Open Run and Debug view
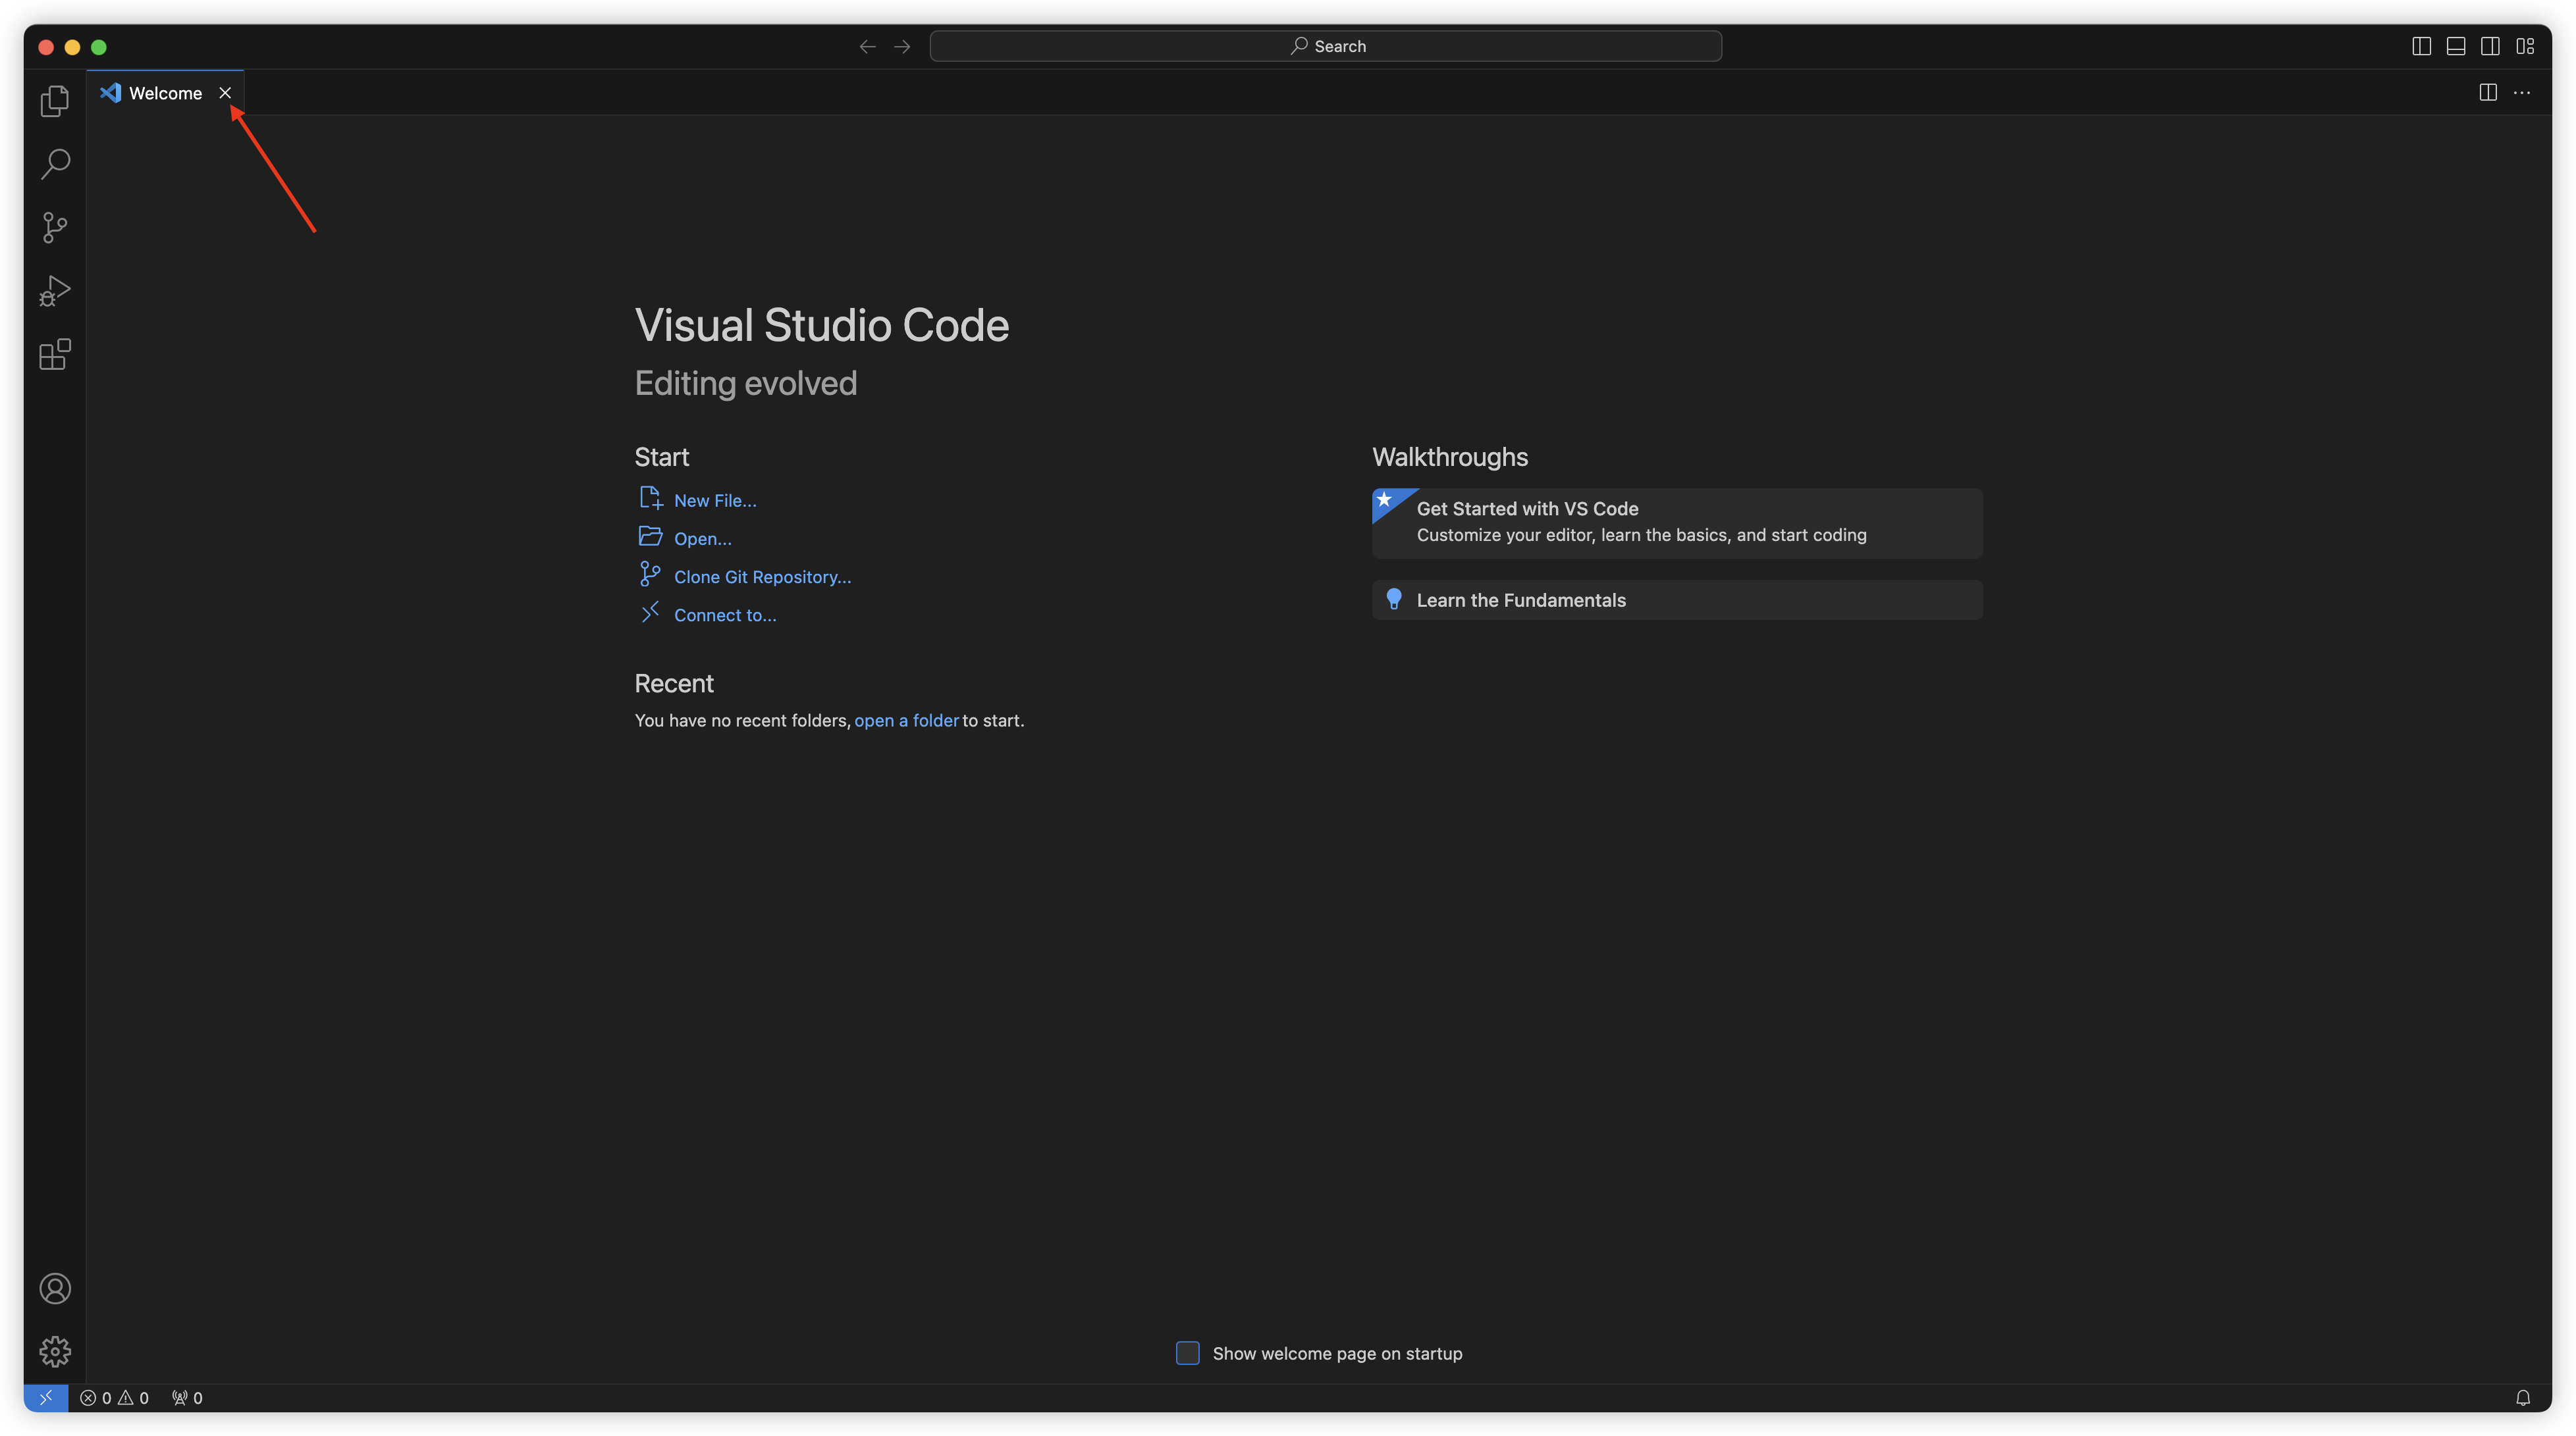 (x=55, y=291)
